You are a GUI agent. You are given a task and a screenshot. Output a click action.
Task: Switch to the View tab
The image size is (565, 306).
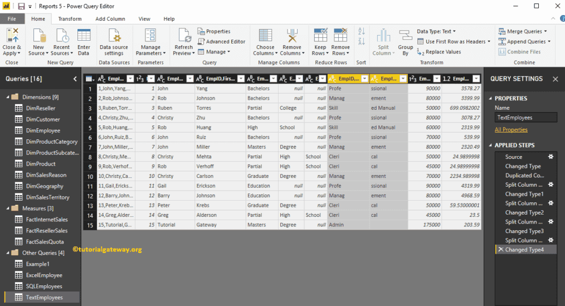coord(144,19)
